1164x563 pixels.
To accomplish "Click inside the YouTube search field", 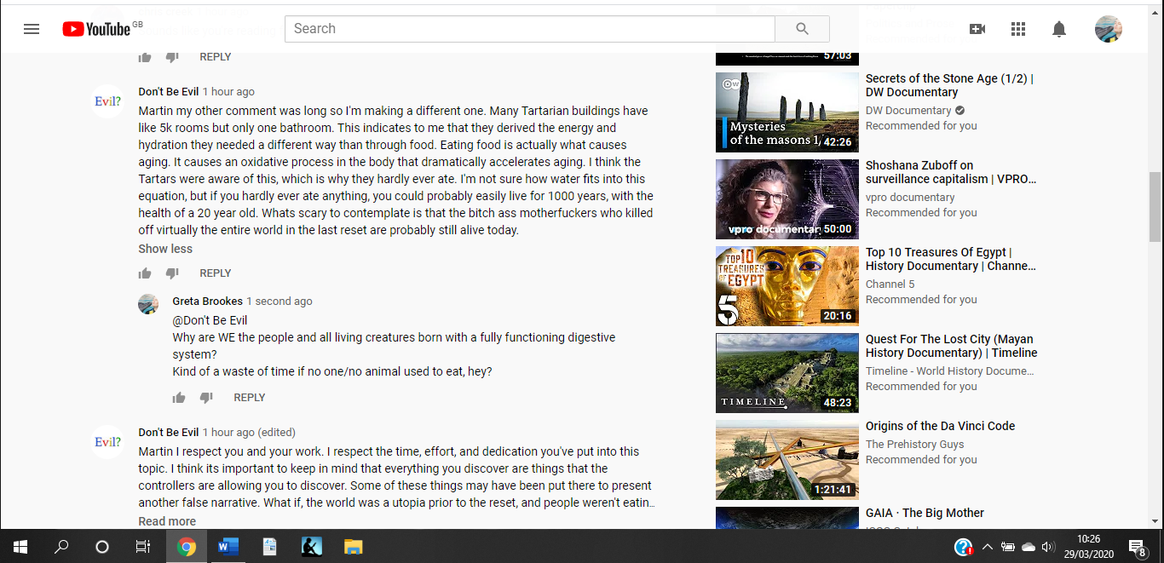I will [x=528, y=29].
